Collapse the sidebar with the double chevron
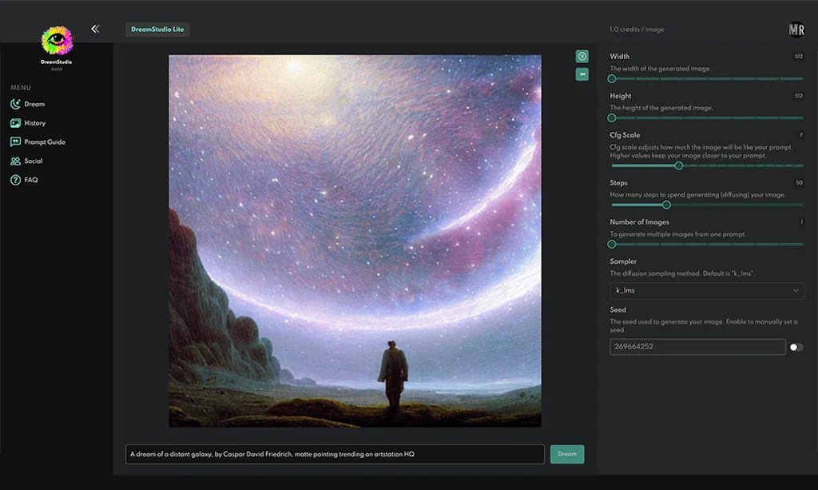This screenshot has width=818, height=490. pos(95,28)
